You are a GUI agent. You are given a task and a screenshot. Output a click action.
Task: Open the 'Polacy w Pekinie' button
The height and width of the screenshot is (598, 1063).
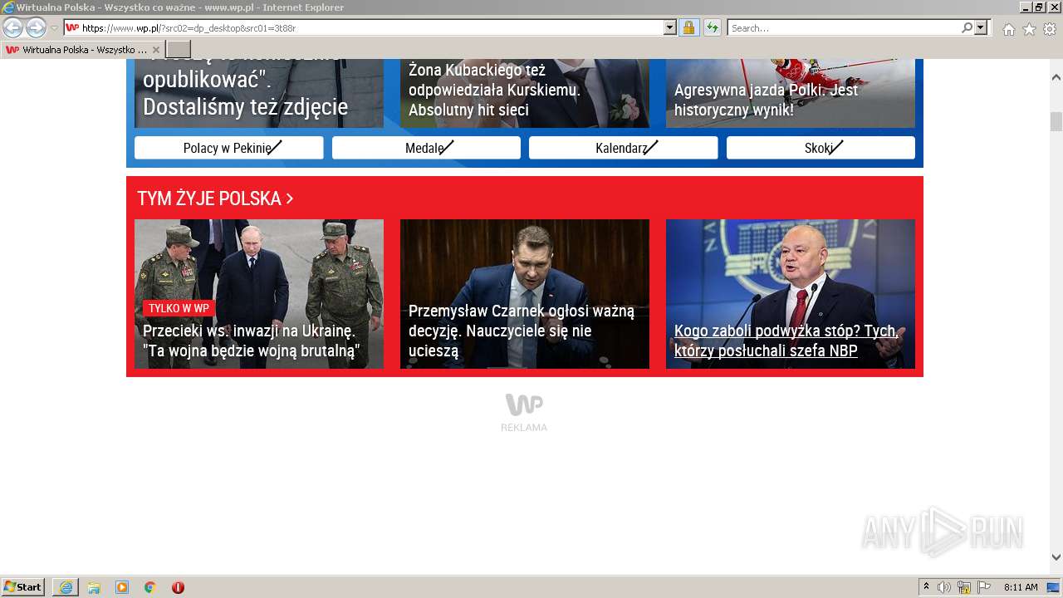pyautogui.click(x=228, y=148)
